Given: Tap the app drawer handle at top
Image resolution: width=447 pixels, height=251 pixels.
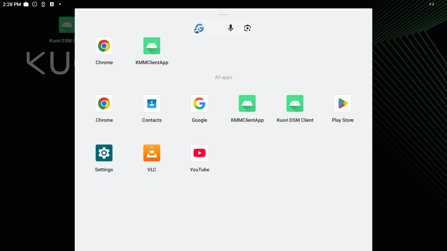Looking at the screenshot, I should tap(223, 15).
